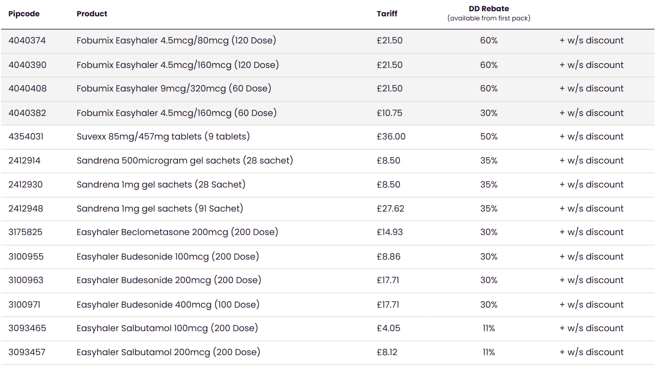This screenshot has width=655, height=370.
Task: Click the Product column header
Action: pyautogui.click(x=92, y=14)
